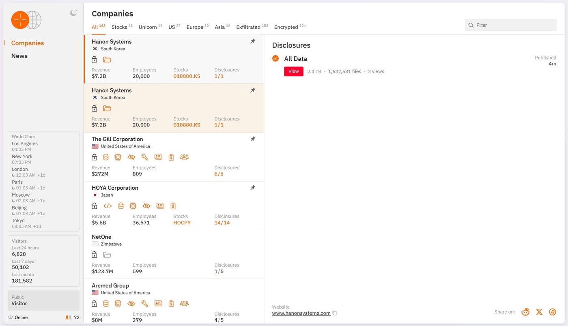The height and width of the screenshot is (326, 568).
Task: Click The Gill Corporation crossed-eye icon
Action: 131,157
